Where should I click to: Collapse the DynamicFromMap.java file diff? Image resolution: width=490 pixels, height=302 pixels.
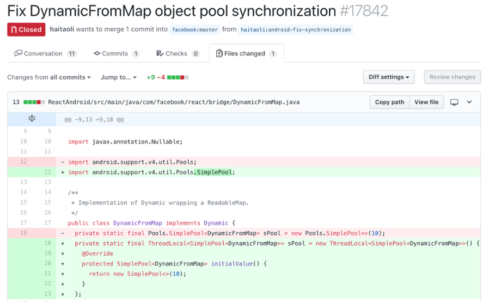tap(469, 102)
